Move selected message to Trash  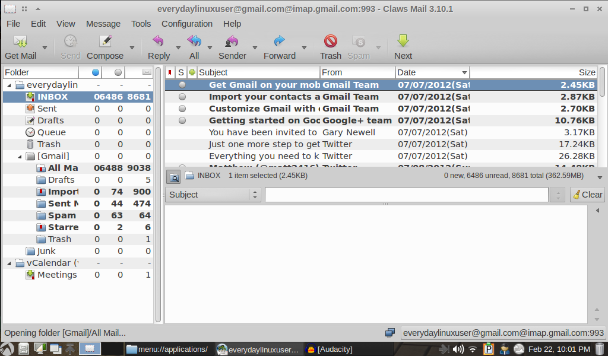click(330, 42)
